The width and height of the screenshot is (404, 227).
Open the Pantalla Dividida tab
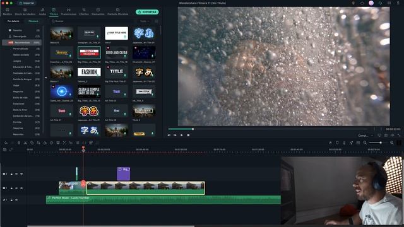tap(118, 12)
